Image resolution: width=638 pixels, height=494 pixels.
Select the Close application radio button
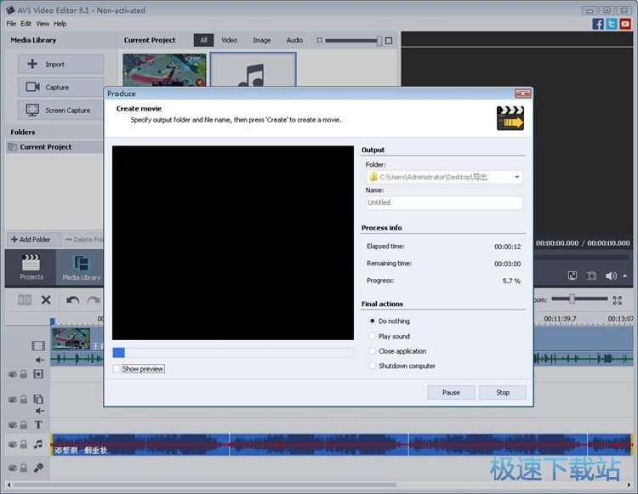click(x=372, y=351)
